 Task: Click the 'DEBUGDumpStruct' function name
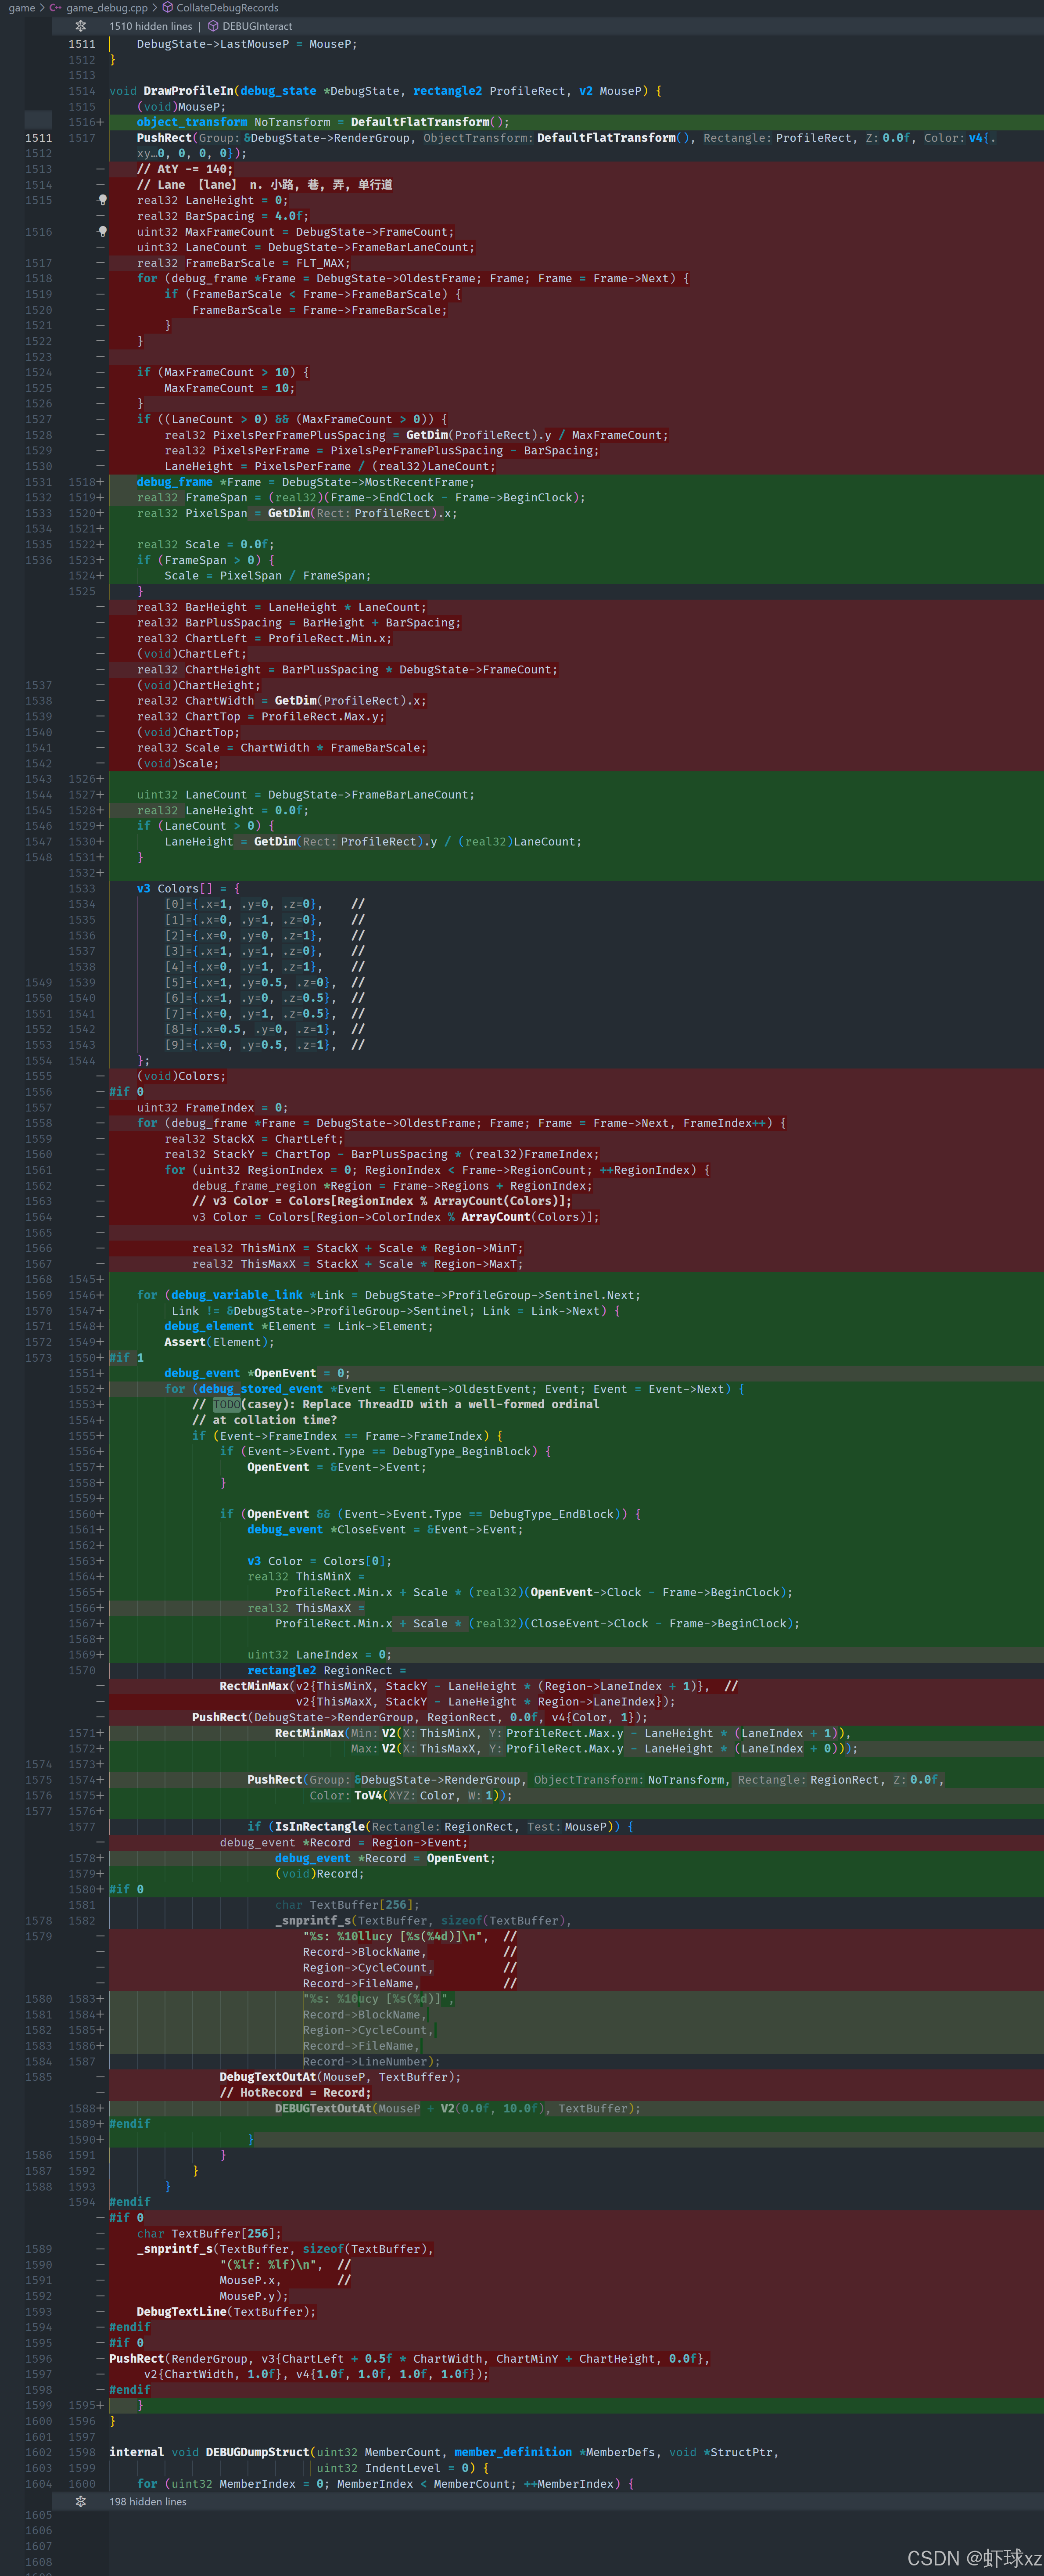pyautogui.click(x=257, y=2452)
